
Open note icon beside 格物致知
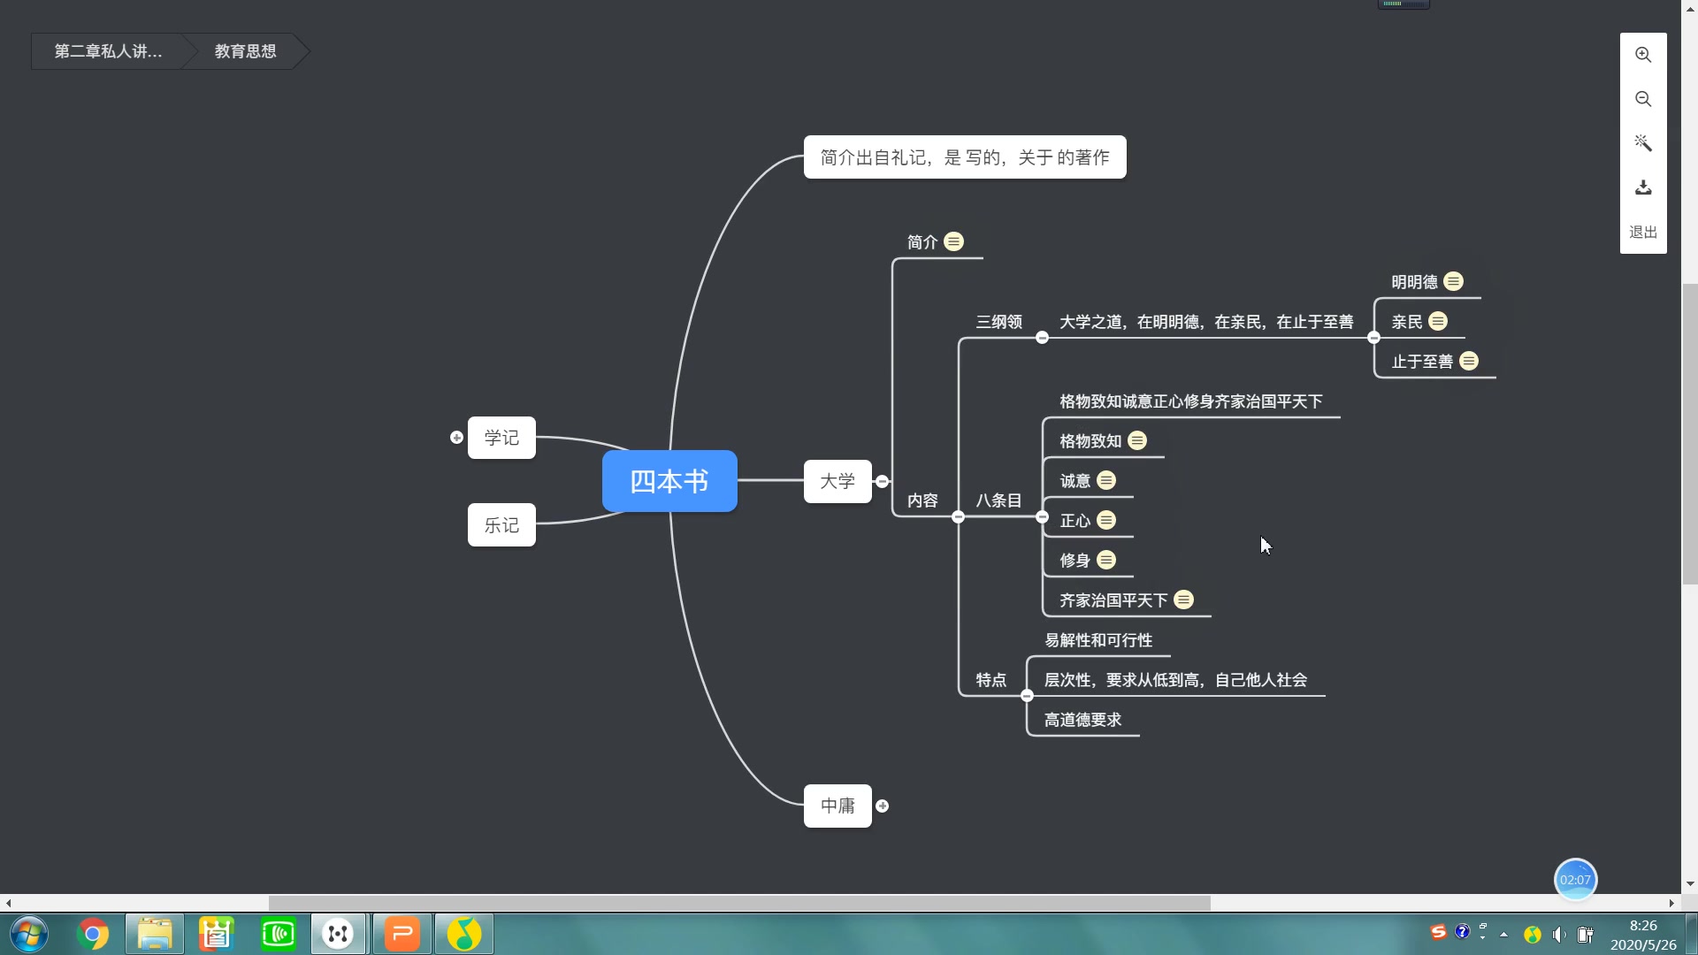pyautogui.click(x=1137, y=440)
